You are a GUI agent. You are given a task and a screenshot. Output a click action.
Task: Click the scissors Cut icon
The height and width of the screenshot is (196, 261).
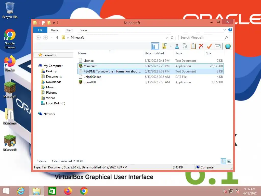tap(177, 46)
